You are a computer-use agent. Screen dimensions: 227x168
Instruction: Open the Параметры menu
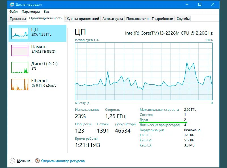(x=31, y=12)
